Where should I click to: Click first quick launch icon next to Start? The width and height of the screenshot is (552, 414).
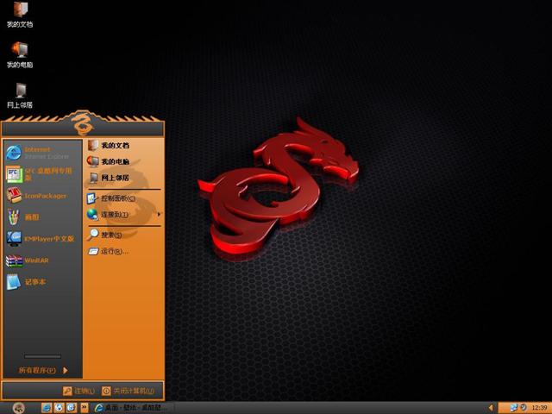[46, 408]
